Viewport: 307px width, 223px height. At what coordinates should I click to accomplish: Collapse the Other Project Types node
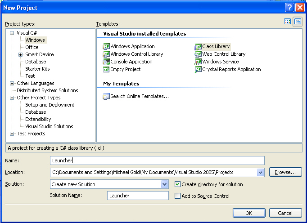12,98
